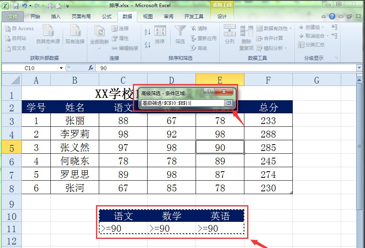This screenshot has height=248, width=365.
Task: Click the hide detail icon in outline group
Action: (x=334, y=36)
